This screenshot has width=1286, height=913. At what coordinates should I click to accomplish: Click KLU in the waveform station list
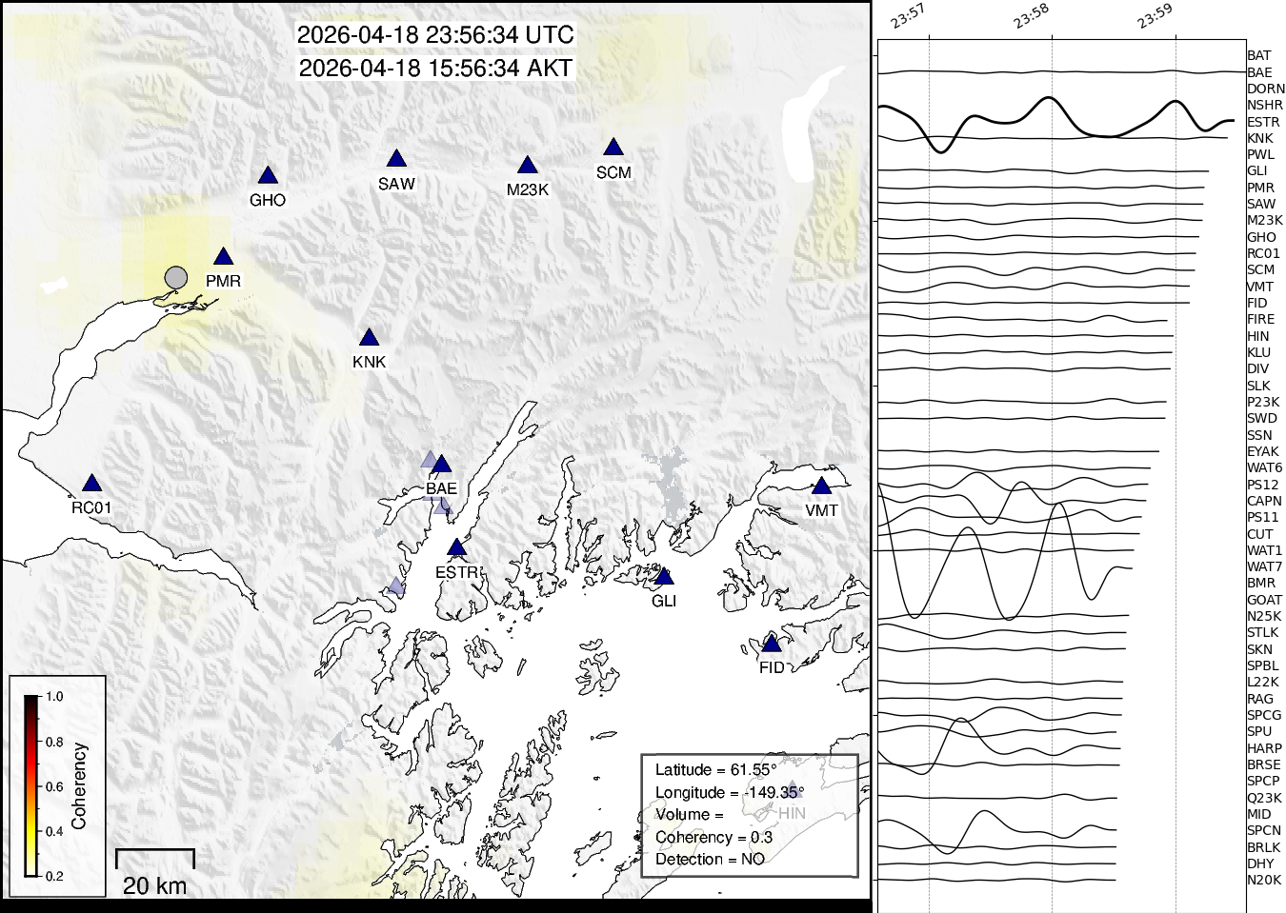point(1258,353)
